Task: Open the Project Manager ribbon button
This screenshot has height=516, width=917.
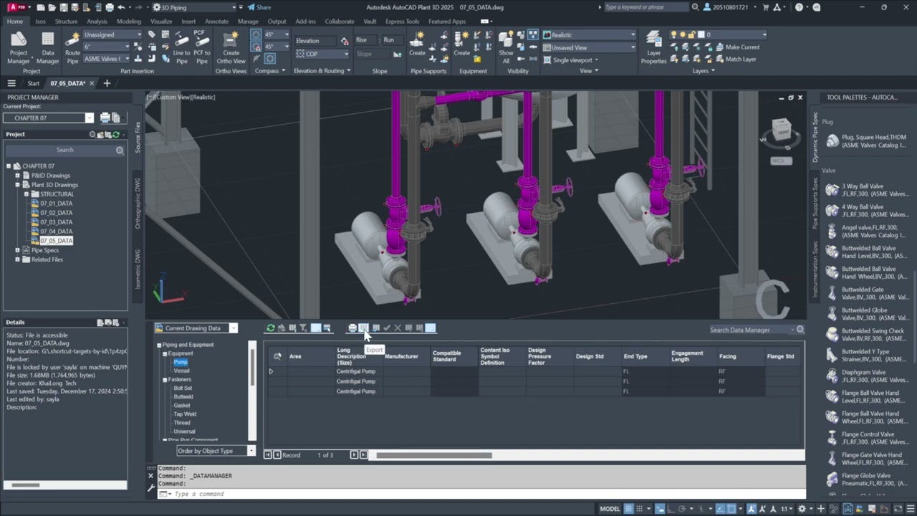Action: point(19,47)
